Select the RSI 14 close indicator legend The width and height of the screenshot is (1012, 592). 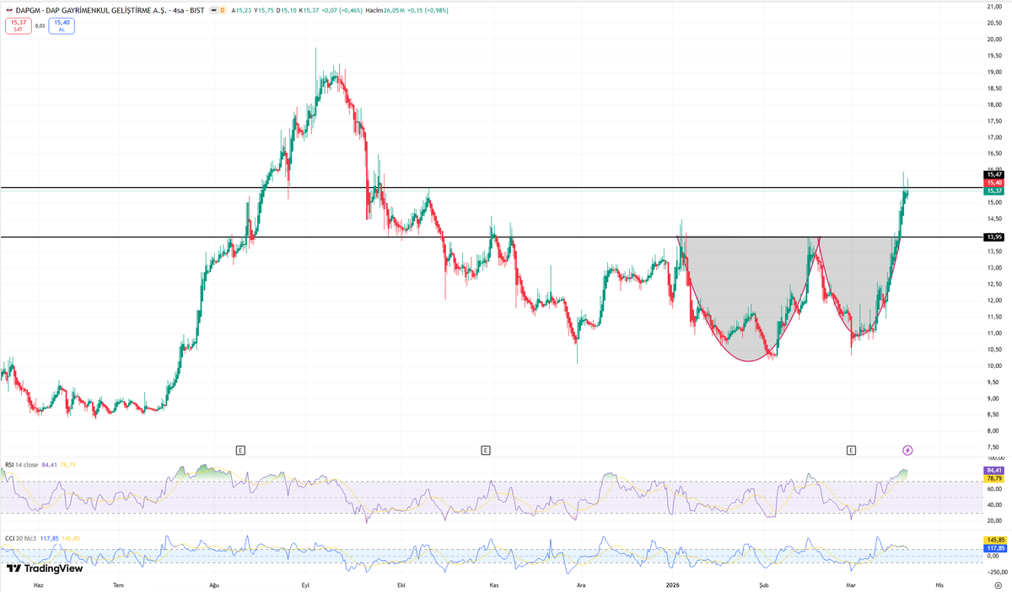tap(21, 465)
